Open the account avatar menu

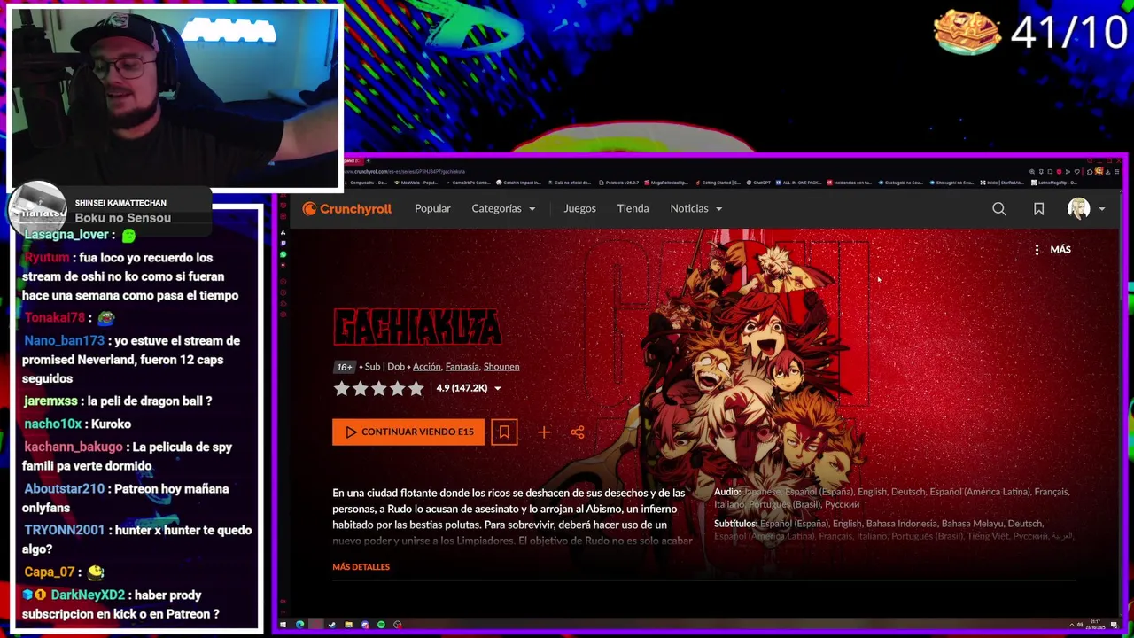[1086, 209]
